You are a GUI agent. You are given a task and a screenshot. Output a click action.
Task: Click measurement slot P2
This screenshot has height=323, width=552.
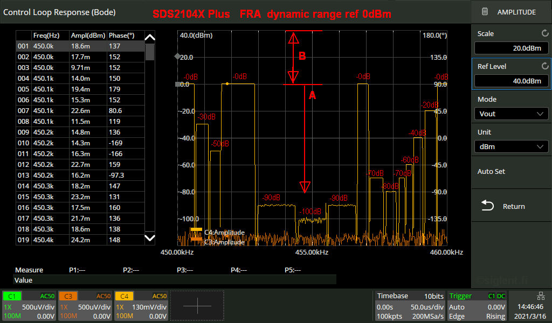[x=131, y=270]
